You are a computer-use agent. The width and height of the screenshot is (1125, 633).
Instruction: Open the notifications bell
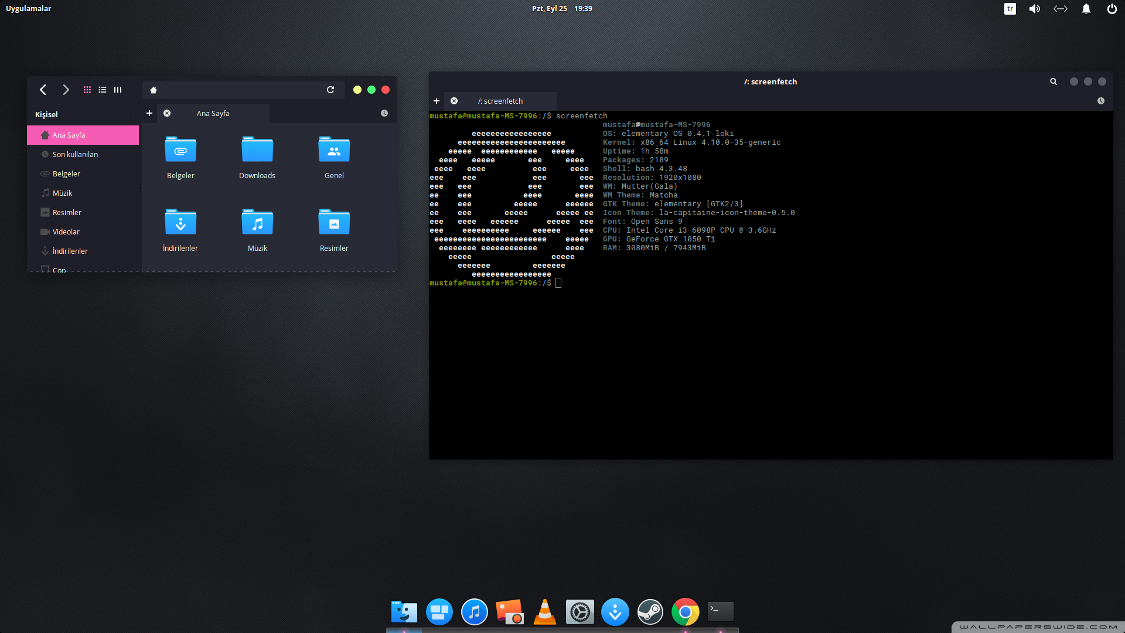[1086, 9]
